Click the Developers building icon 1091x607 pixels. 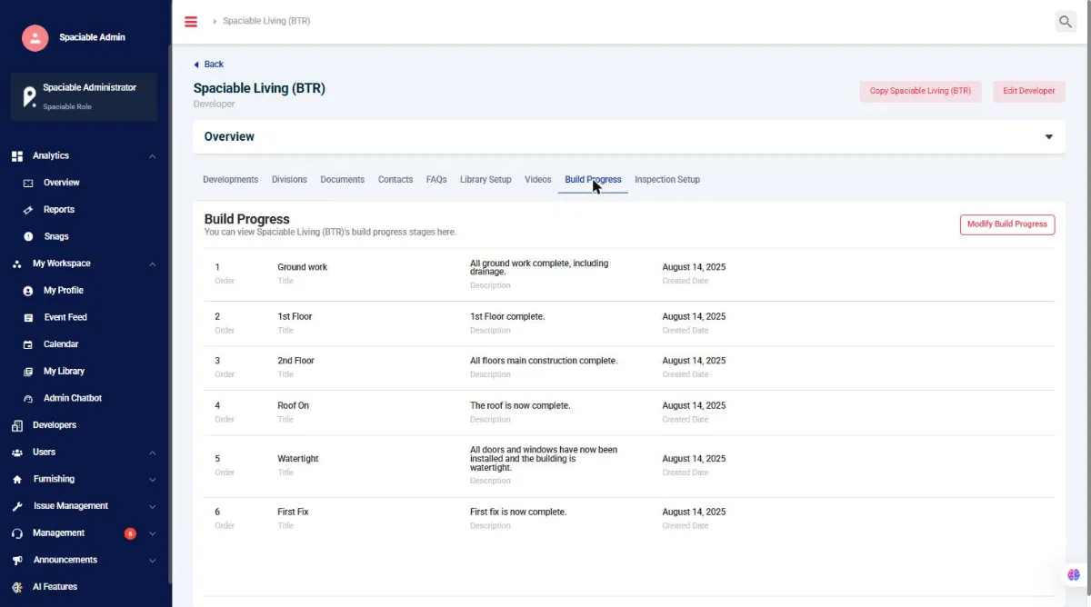[x=16, y=425]
